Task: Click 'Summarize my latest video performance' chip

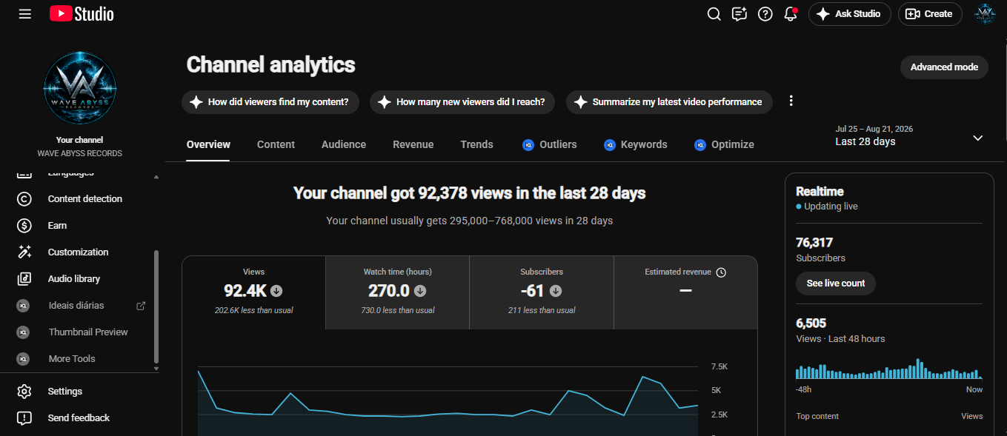Action: tap(669, 102)
